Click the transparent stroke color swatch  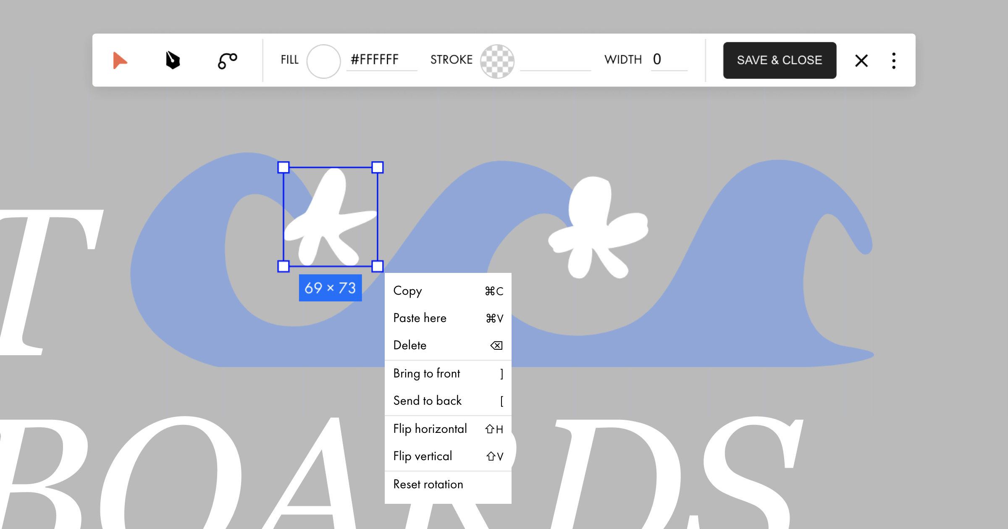[x=497, y=61]
